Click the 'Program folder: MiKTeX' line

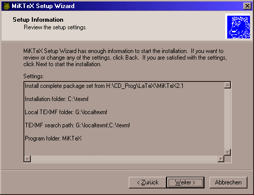(53, 138)
